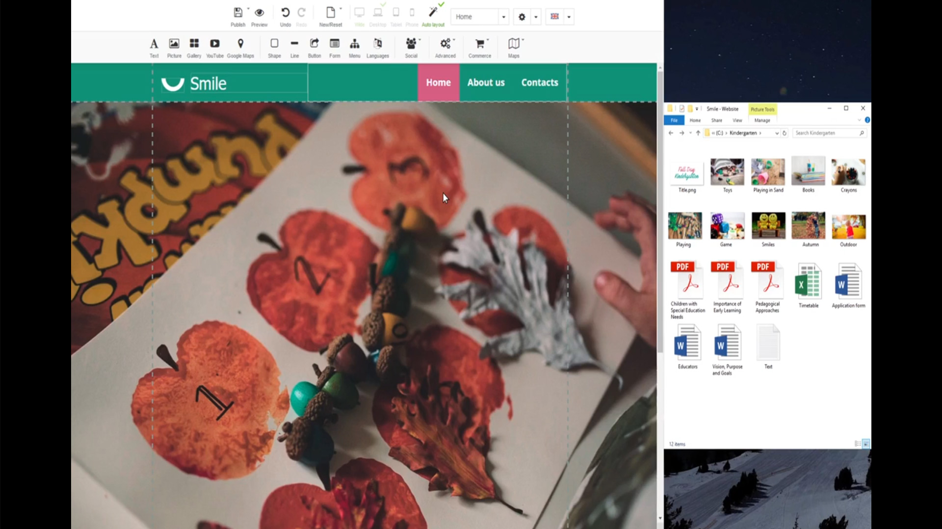Expand the flag language dropdown arrow
The height and width of the screenshot is (529, 942).
point(569,17)
